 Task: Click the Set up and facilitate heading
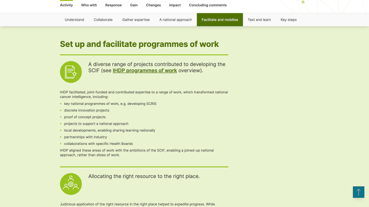pos(139,44)
